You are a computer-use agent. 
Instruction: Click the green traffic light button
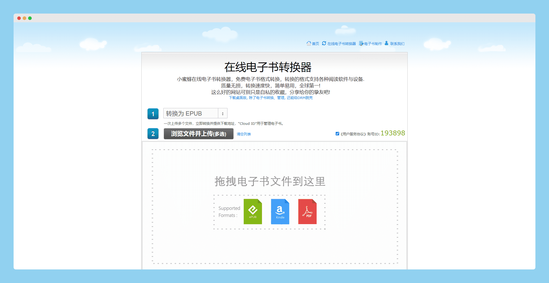(30, 18)
